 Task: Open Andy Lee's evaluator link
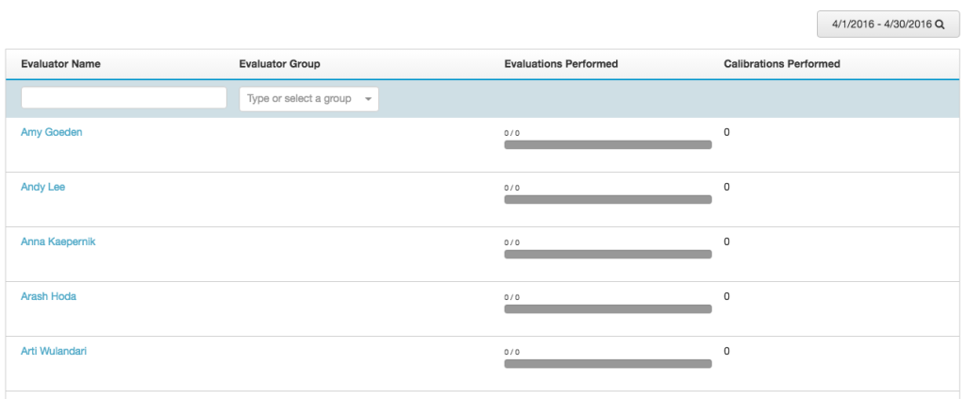(x=42, y=187)
